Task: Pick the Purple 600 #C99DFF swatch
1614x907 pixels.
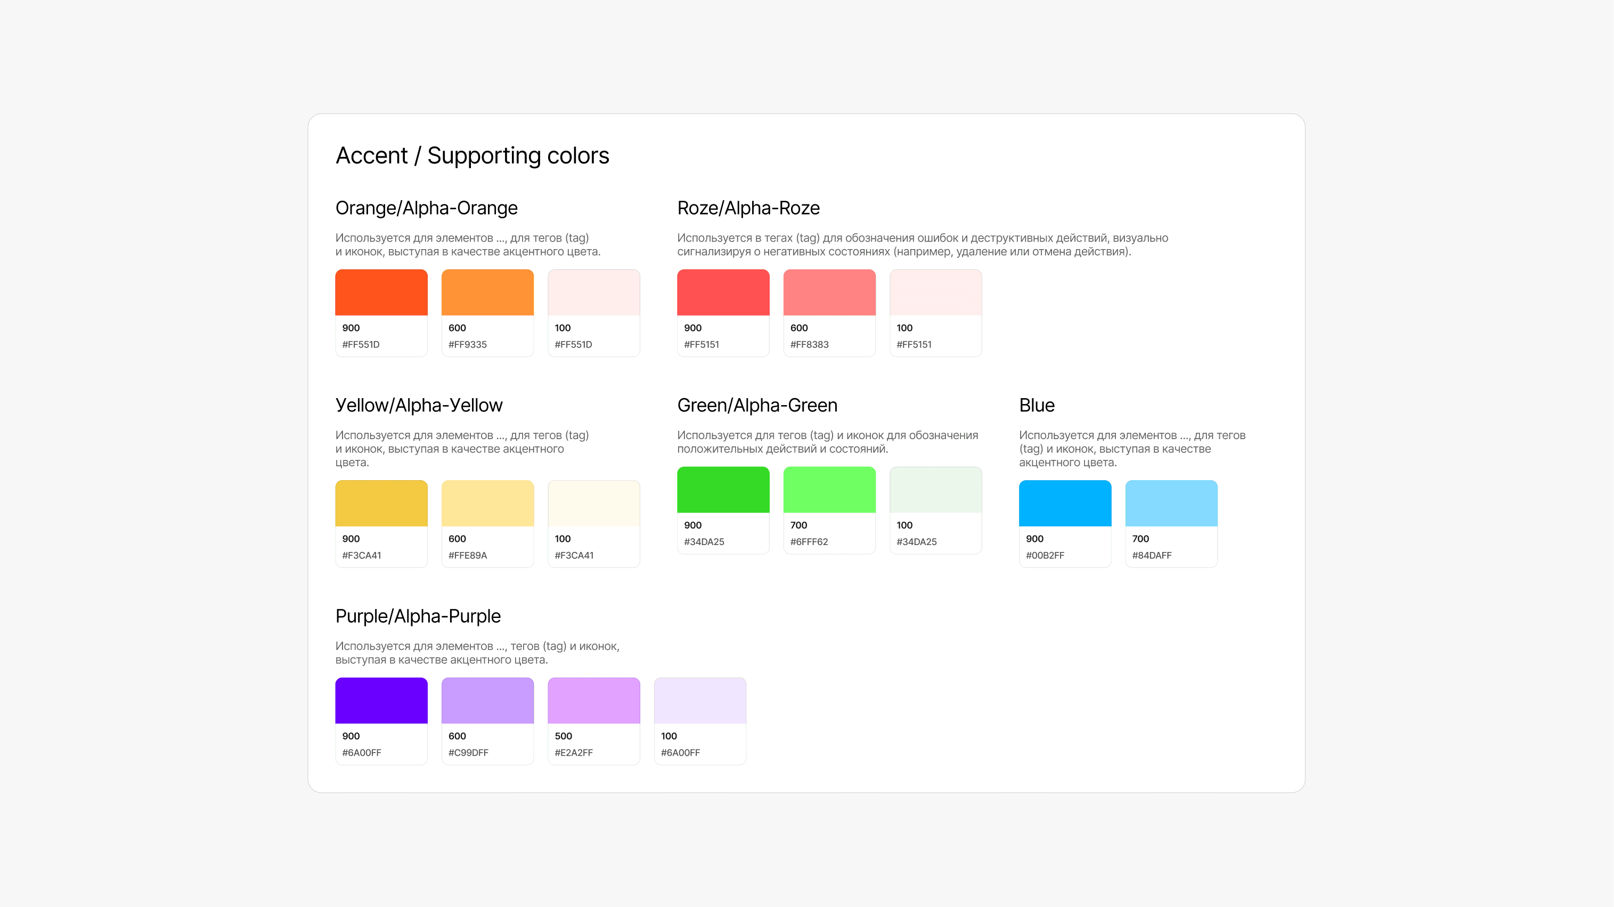Action: click(x=487, y=721)
